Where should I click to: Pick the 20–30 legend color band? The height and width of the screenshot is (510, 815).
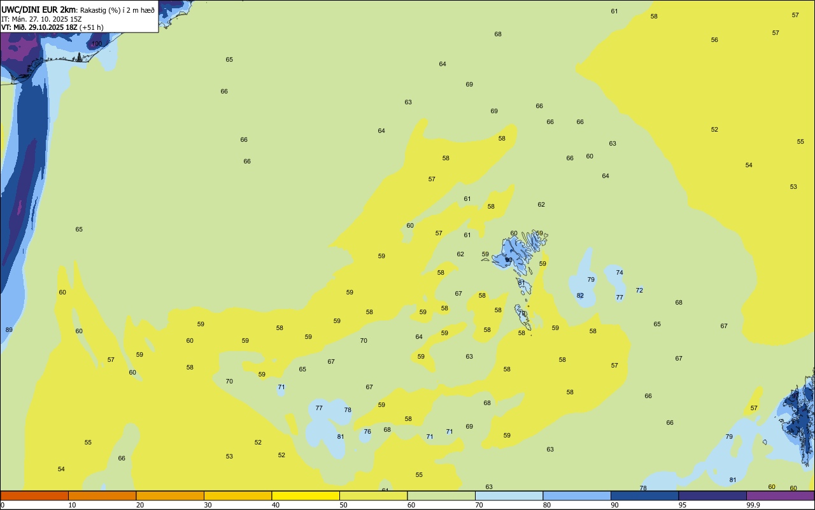pos(170,495)
